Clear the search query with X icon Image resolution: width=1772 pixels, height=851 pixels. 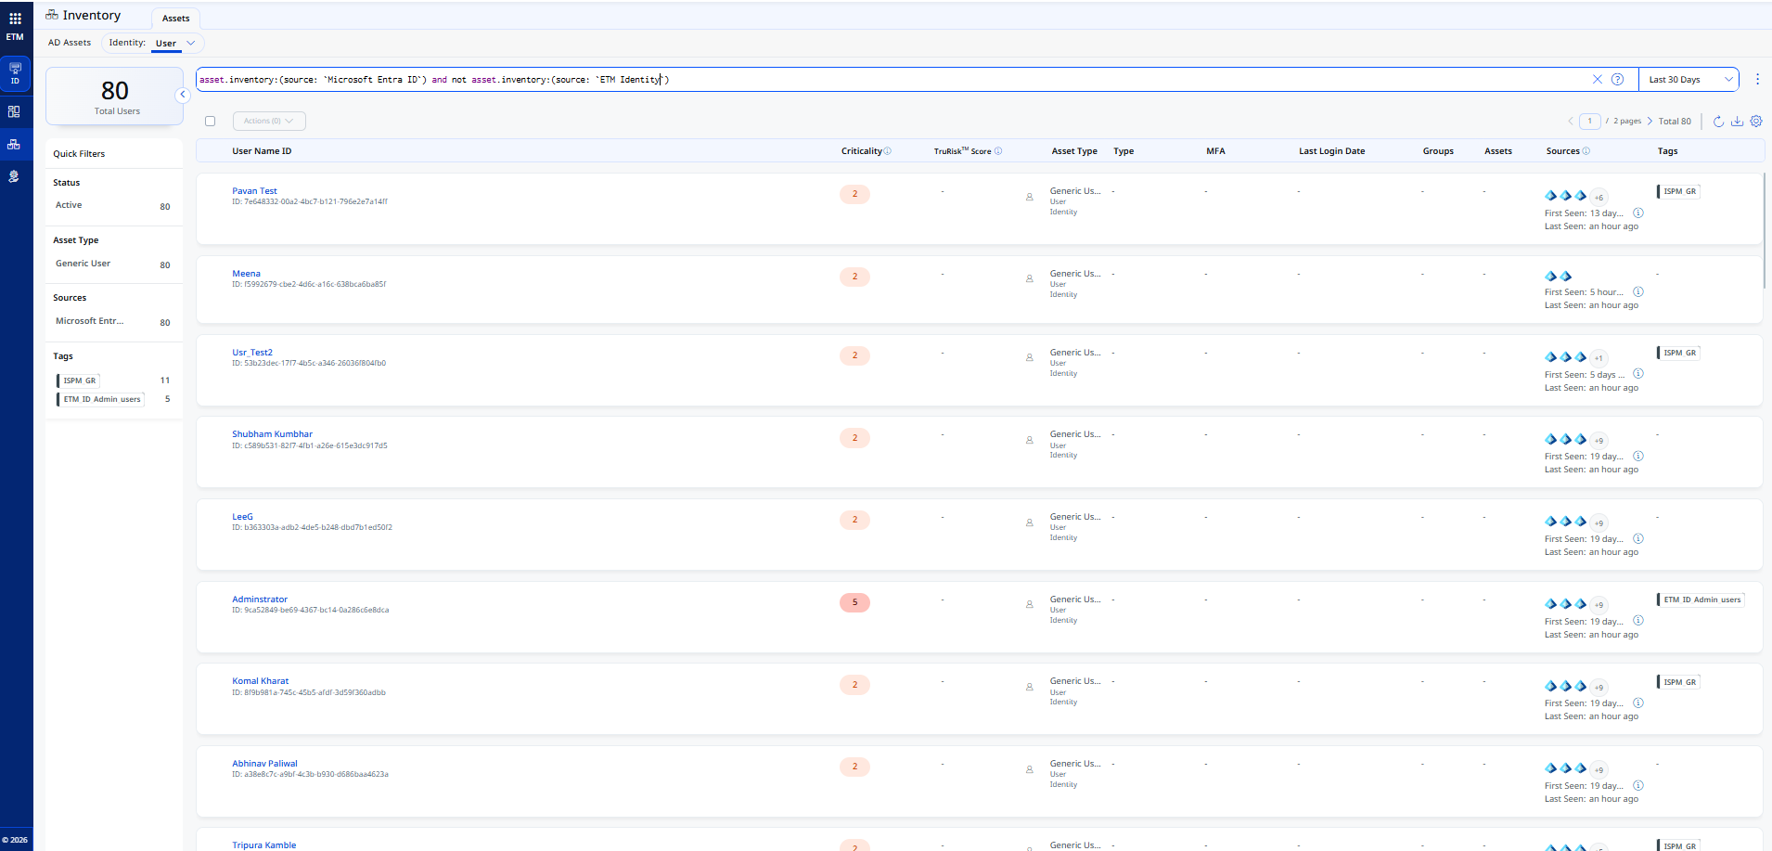pos(1598,79)
